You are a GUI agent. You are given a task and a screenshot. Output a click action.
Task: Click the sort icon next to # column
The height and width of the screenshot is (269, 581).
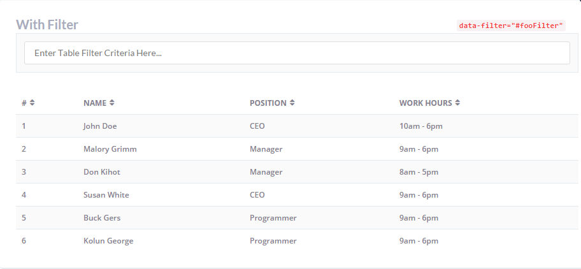32,103
